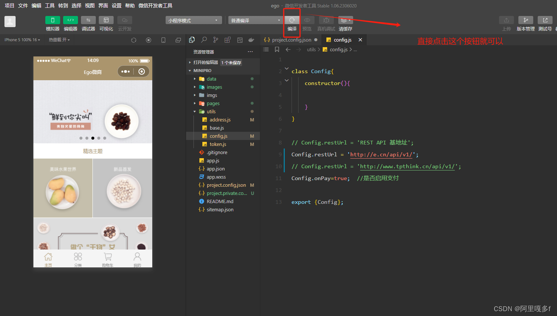Click the 清缓存 clear cache icon

[x=345, y=20]
